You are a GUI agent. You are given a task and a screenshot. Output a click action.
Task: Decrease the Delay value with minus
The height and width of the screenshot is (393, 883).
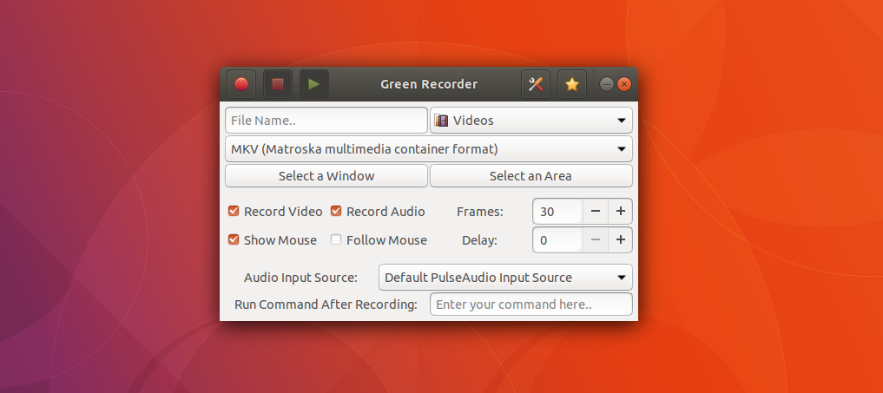(596, 239)
